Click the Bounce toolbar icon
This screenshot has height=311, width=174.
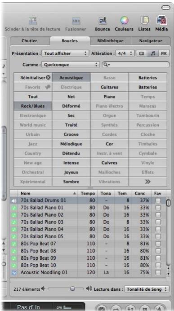pos(103,21)
